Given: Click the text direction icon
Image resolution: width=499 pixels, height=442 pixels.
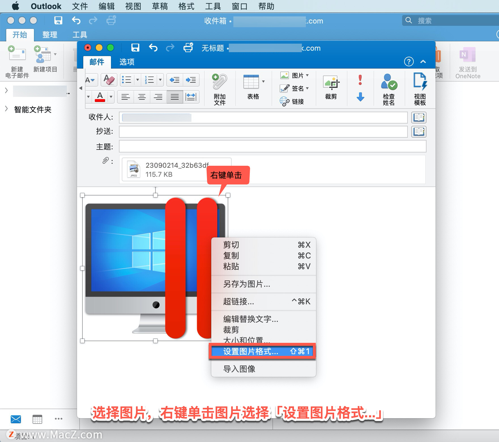Looking at the screenshot, I should (191, 97).
